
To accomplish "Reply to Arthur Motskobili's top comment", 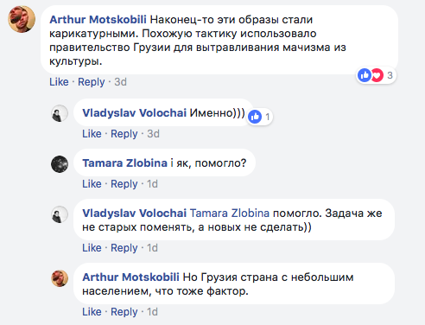I will (x=92, y=82).
